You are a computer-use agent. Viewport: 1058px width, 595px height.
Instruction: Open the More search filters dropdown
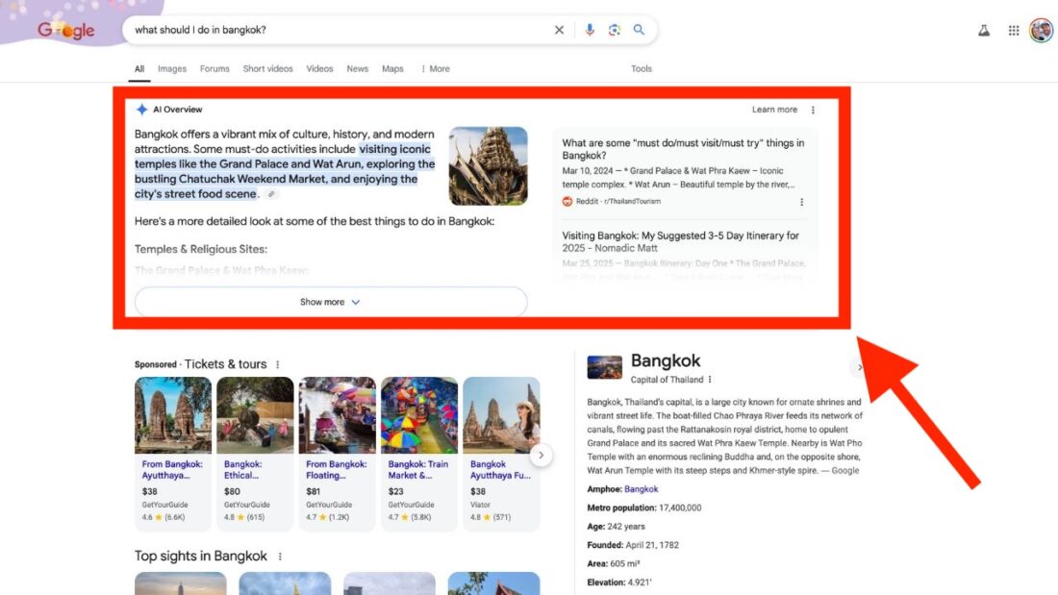pyautogui.click(x=436, y=68)
